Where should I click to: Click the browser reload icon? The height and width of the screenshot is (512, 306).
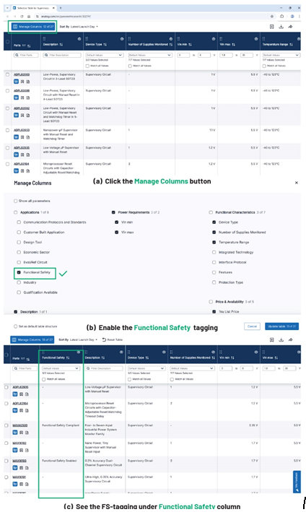[22, 16]
